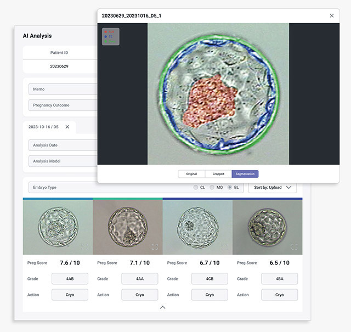Close the 2023-10-16 / D5 tab
The height and width of the screenshot is (332, 351).
pyautogui.click(x=67, y=127)
